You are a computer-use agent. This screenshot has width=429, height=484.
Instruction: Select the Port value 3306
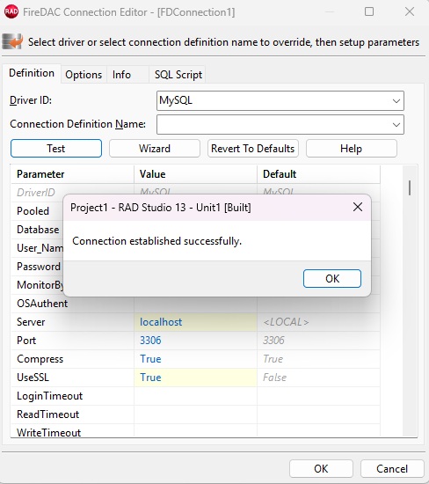coord(195,341)
